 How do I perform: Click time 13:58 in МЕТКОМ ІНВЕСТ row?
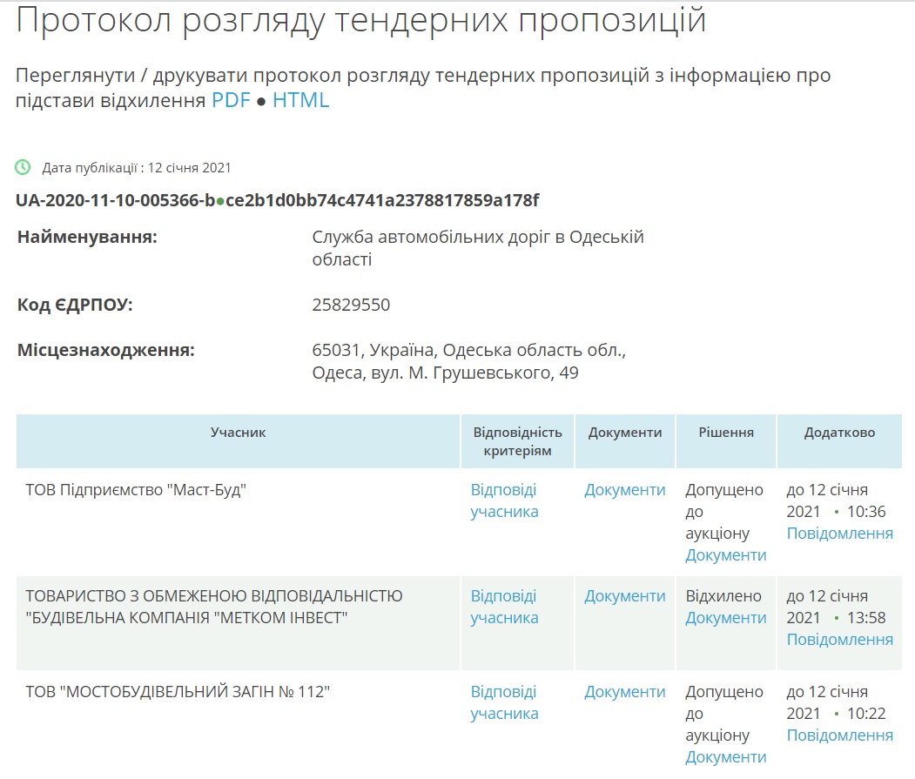pyautogui.click(x=866, y=618)
